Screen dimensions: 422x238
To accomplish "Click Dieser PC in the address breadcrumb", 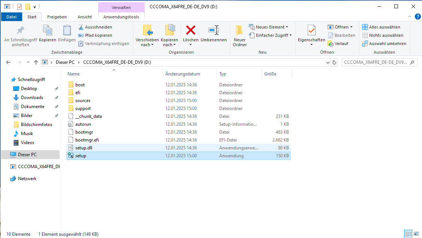I will pos(65,62).
